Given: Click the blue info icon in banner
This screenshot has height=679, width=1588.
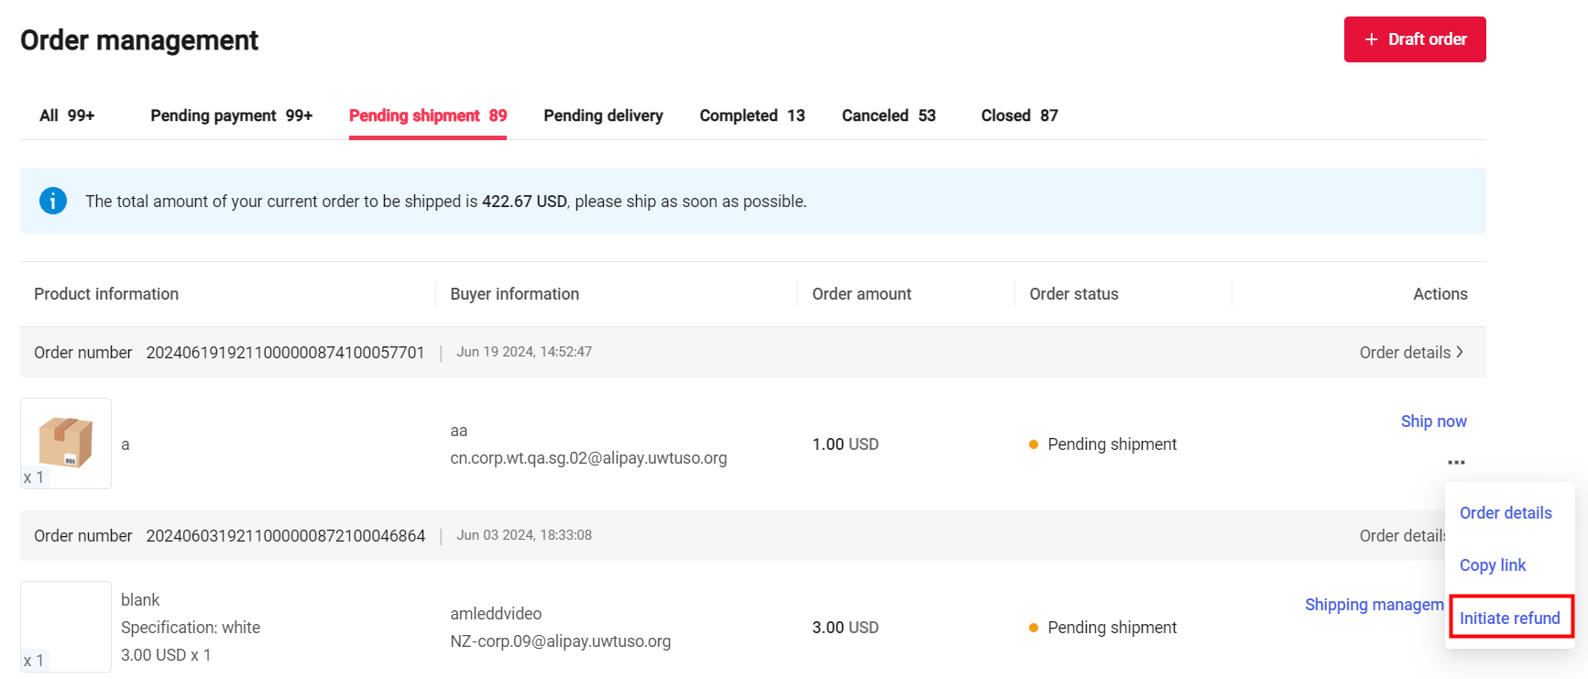Looking at the screenshot, I should pyautogui.click(x=53, y=201).
